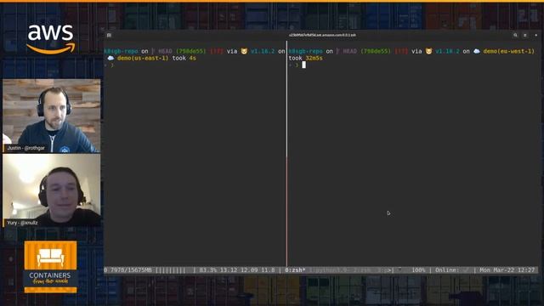Click the new-tab icon at terminal's top-left

(109, 35)
